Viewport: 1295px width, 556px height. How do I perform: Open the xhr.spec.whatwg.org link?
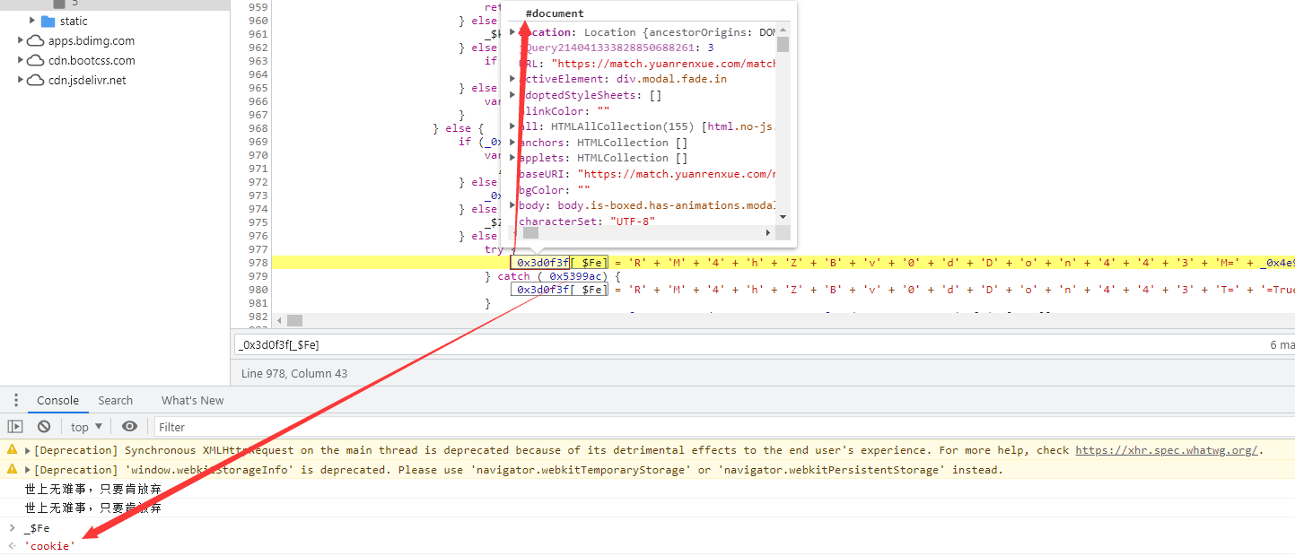[x=1167, y=450]
